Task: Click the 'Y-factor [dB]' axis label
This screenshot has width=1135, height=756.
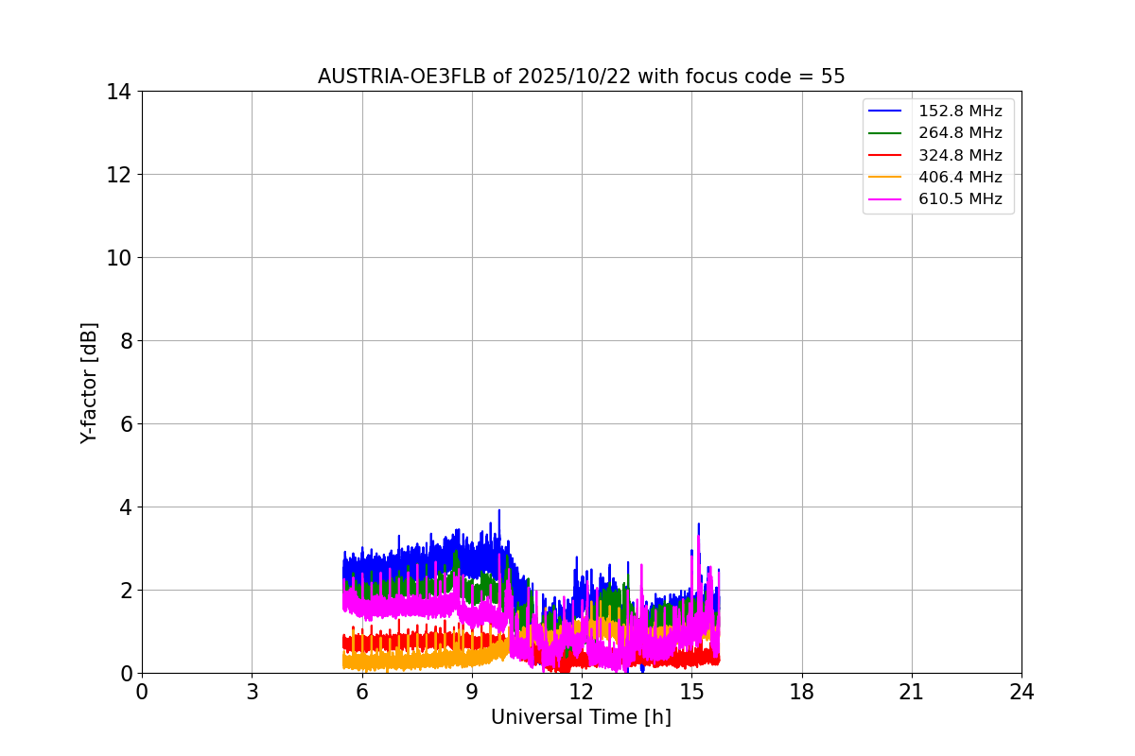Action: (89, 383)
